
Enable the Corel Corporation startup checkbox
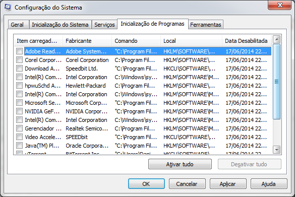[19, 60]
